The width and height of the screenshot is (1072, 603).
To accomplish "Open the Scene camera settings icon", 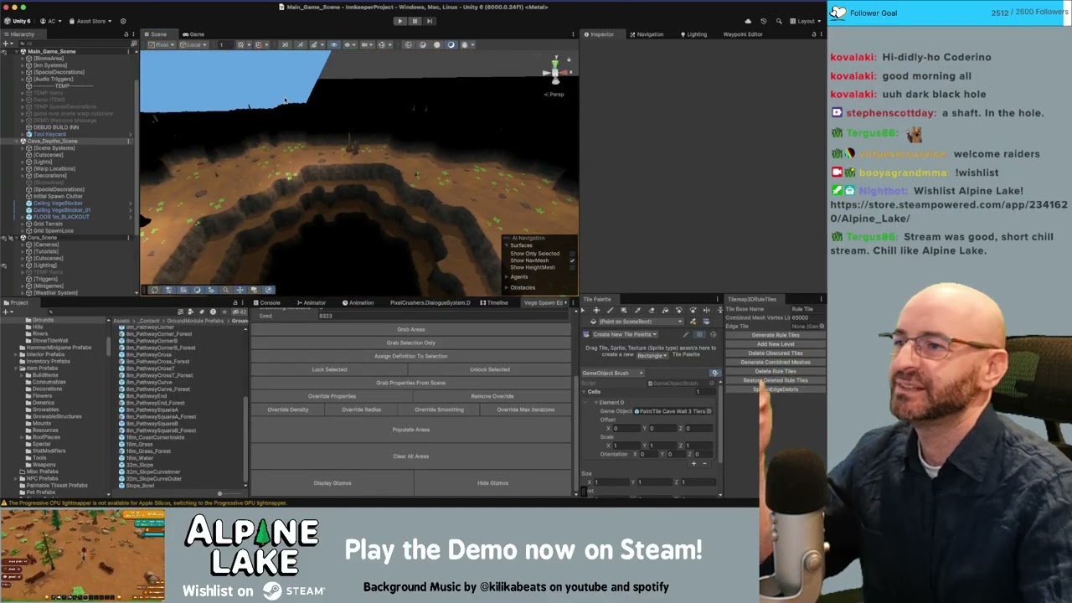I will (x=367, y=44).
